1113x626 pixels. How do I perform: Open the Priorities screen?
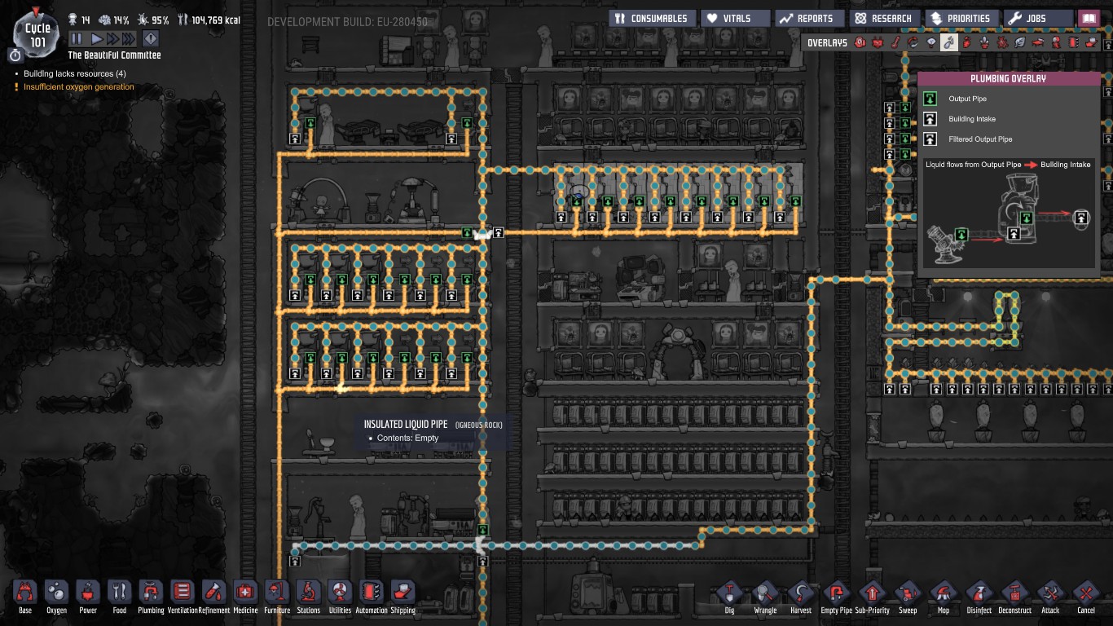(961, 18)
